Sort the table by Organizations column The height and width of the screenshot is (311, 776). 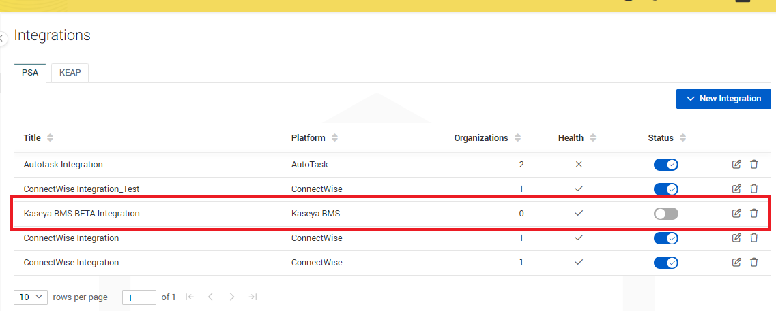point(517,138)
